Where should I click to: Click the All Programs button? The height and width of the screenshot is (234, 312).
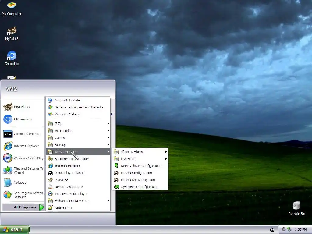(x=23, y=207)
